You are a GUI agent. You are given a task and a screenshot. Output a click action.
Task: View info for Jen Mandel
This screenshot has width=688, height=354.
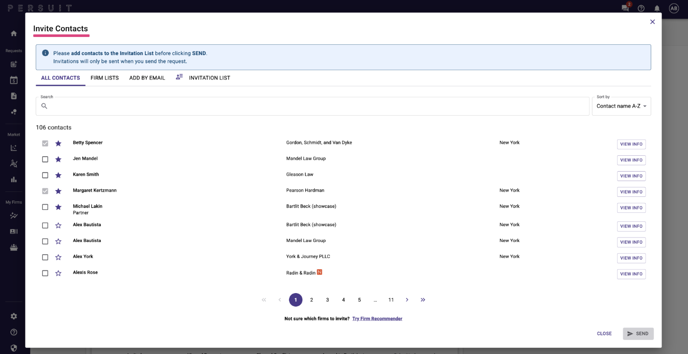(x=631, y=160)
